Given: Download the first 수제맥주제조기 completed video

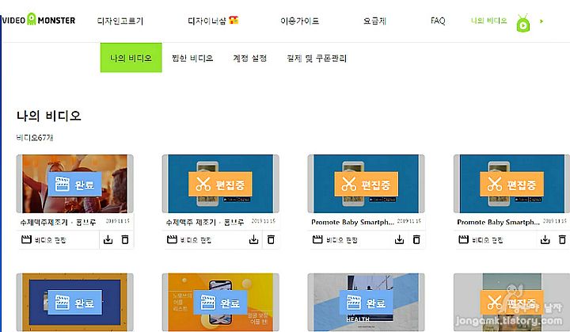Looking at the screenshot, I should [108, 239].
